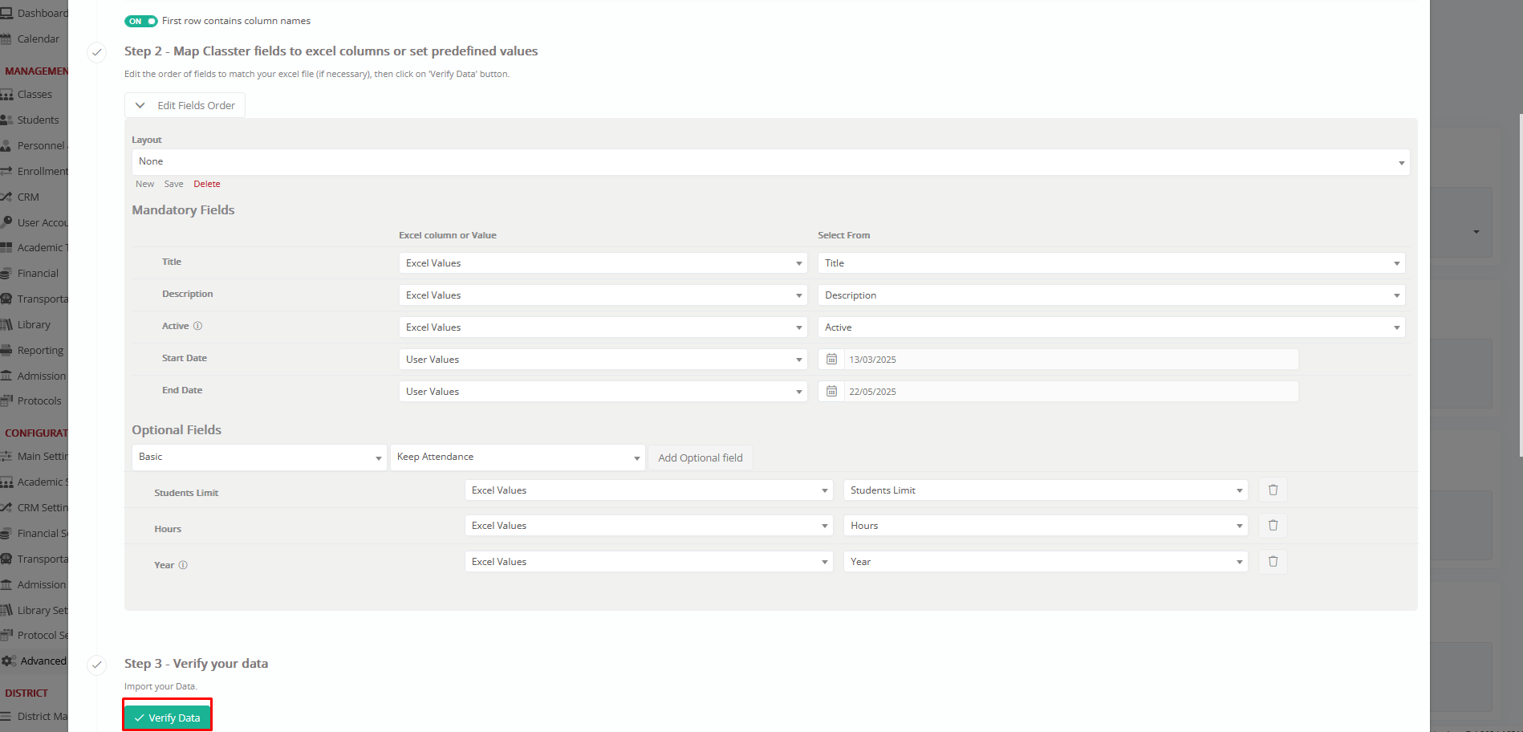Open Library in the sidebar menu
The image size is (1523, 732).
pyautogui.click(x=34, y=324)
